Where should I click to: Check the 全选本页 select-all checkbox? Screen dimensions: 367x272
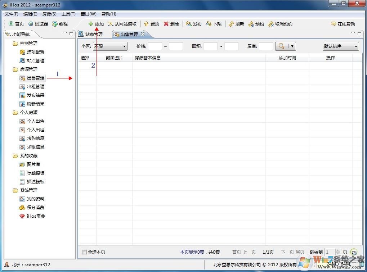84,252
